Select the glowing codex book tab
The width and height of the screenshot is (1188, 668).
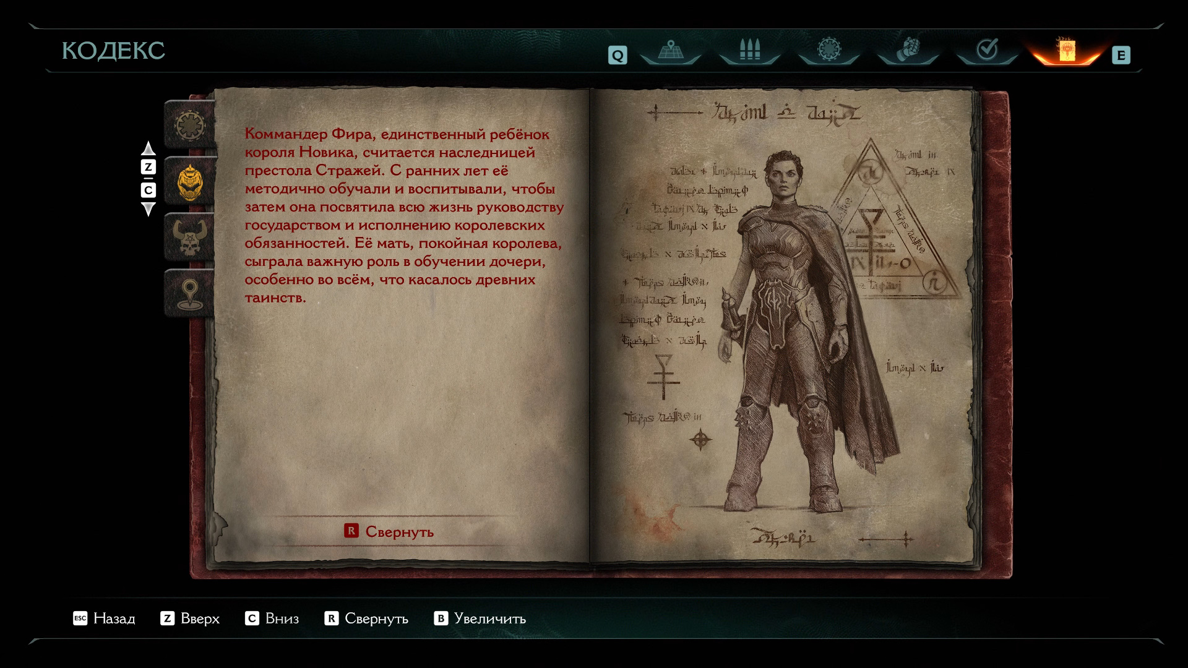coord(1066,50)
